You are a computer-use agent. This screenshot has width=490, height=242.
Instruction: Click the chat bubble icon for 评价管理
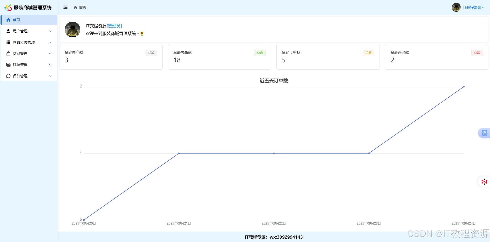8,76
